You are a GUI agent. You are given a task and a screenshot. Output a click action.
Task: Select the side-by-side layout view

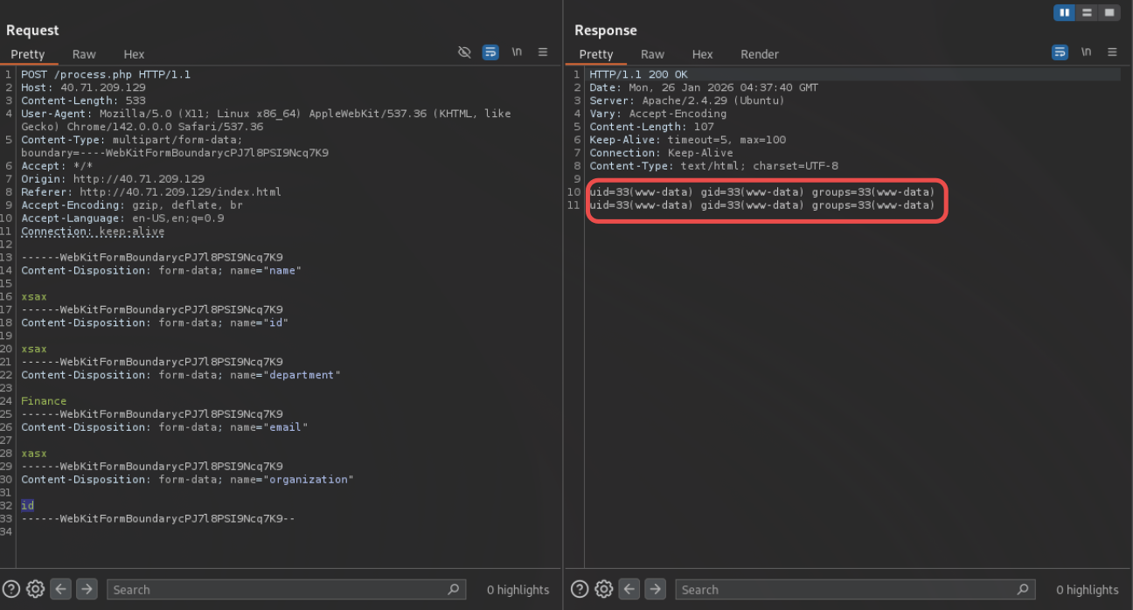[x=1064, y=12]
